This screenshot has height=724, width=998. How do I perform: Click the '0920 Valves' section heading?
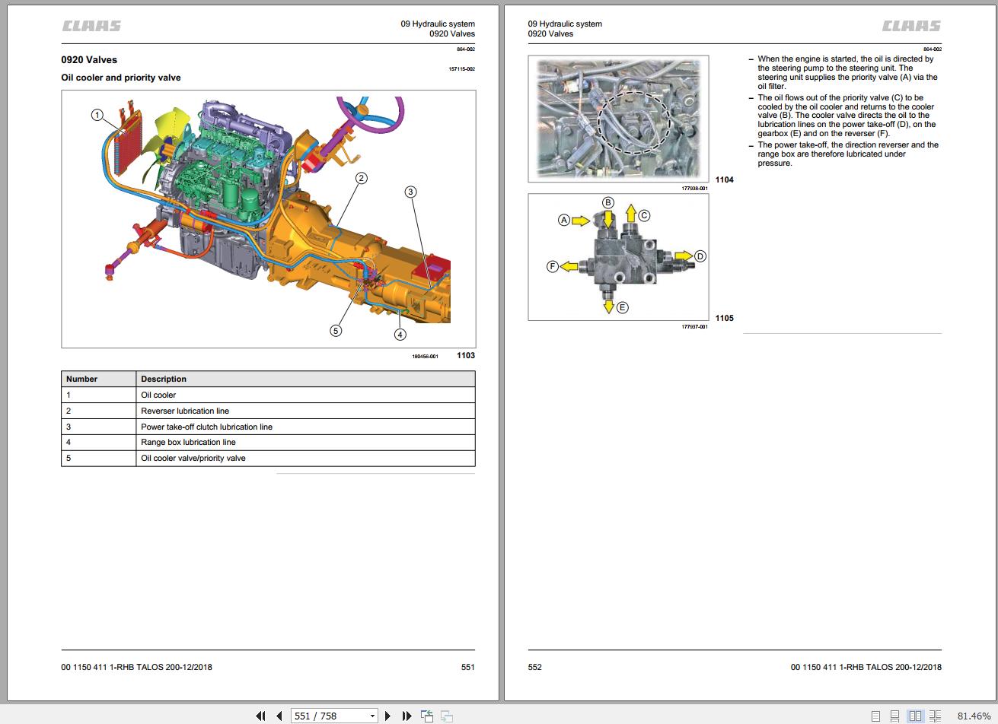click(89, 60)
